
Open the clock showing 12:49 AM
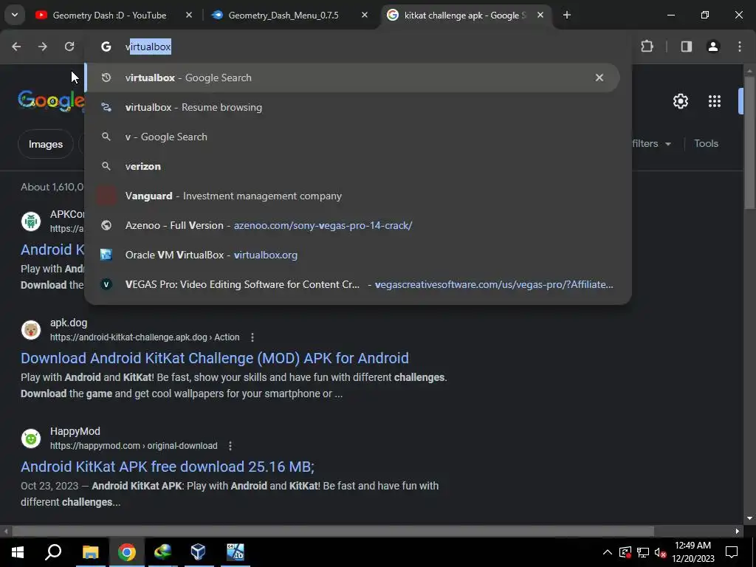693,552
